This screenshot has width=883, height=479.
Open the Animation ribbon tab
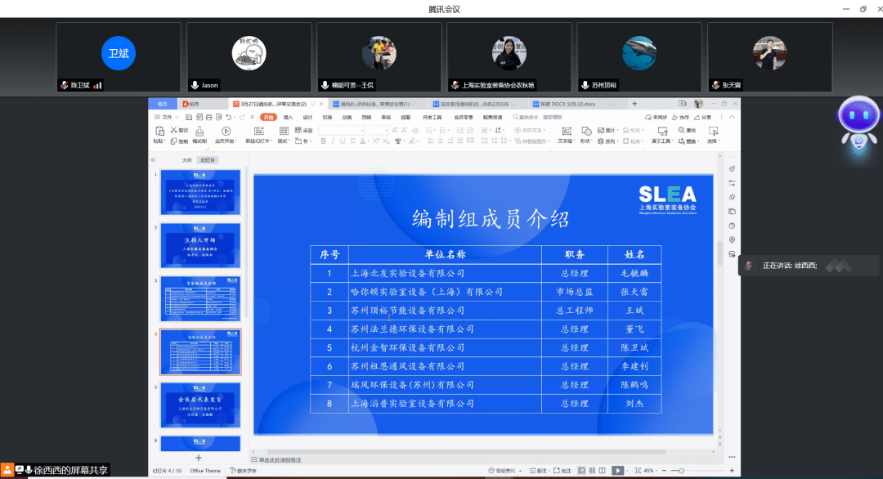pos(347,117)
